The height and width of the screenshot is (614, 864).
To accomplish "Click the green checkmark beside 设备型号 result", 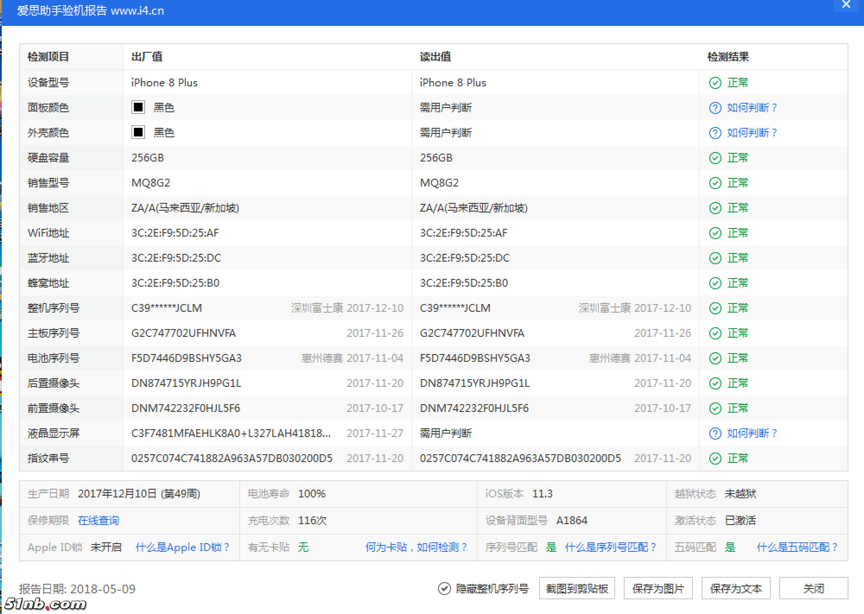I will (715, 83).
